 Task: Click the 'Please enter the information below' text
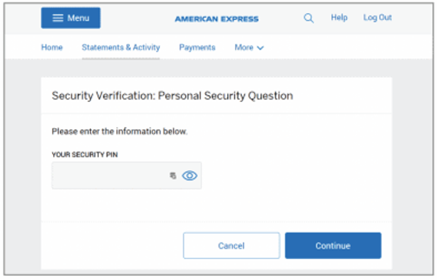[120, 131]
